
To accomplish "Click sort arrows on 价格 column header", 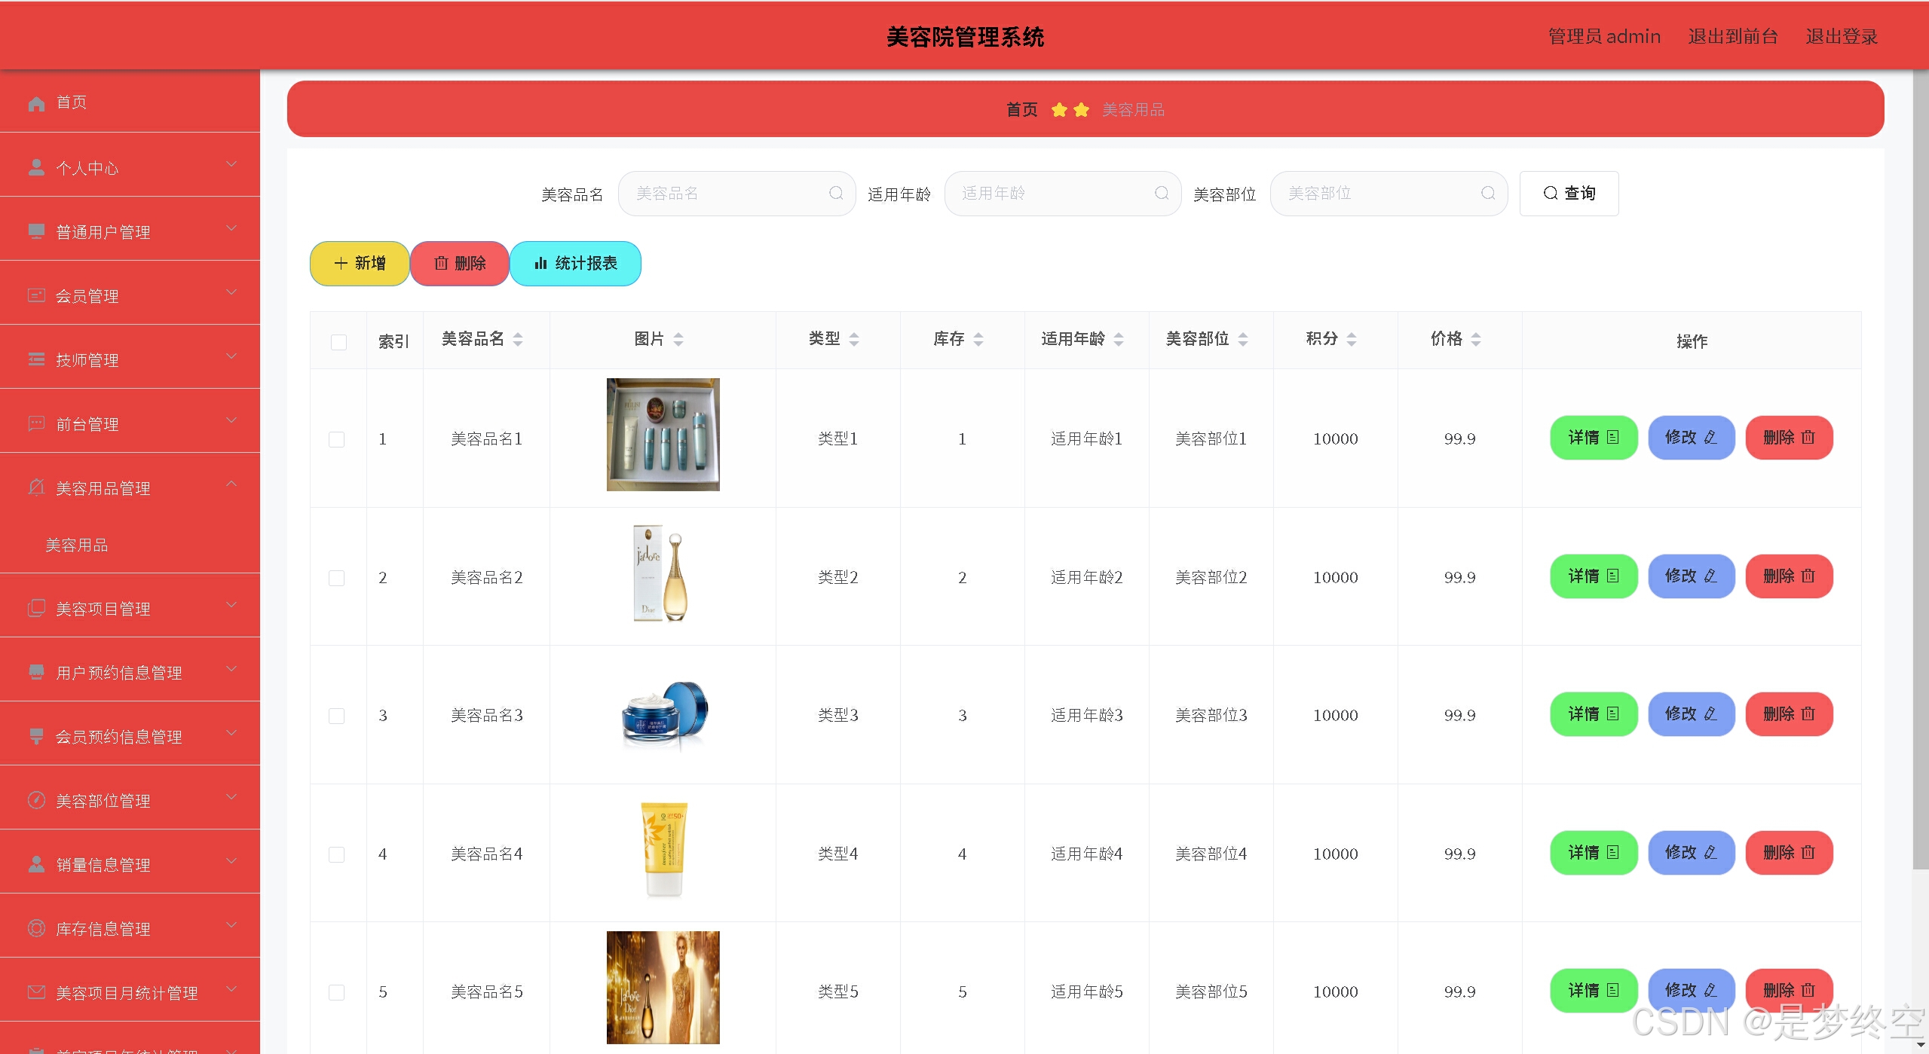I will tap(1475, 340).
